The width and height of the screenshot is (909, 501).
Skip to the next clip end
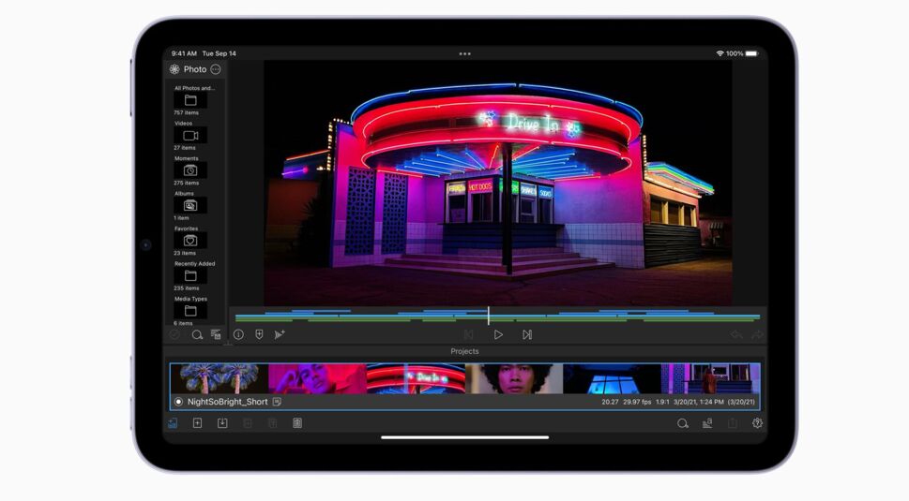pyautogui.click(x=527, y=334)
